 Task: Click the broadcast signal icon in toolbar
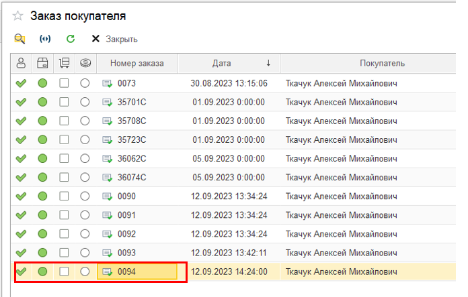click(45, 39)
